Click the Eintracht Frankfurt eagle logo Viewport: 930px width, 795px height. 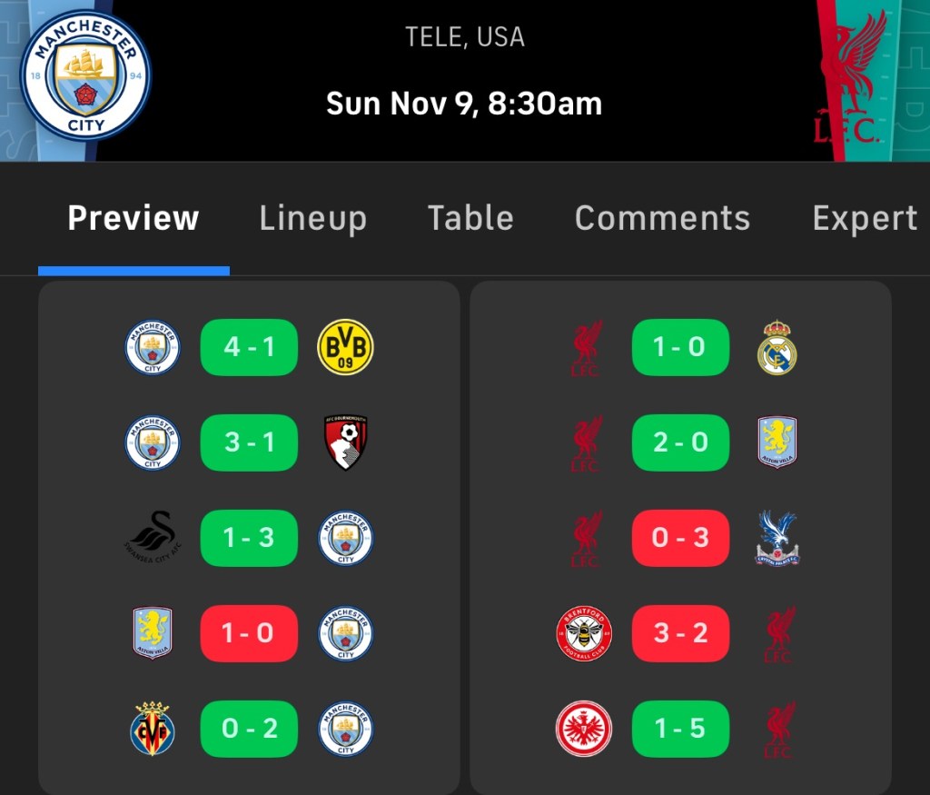tap(584, 729)
